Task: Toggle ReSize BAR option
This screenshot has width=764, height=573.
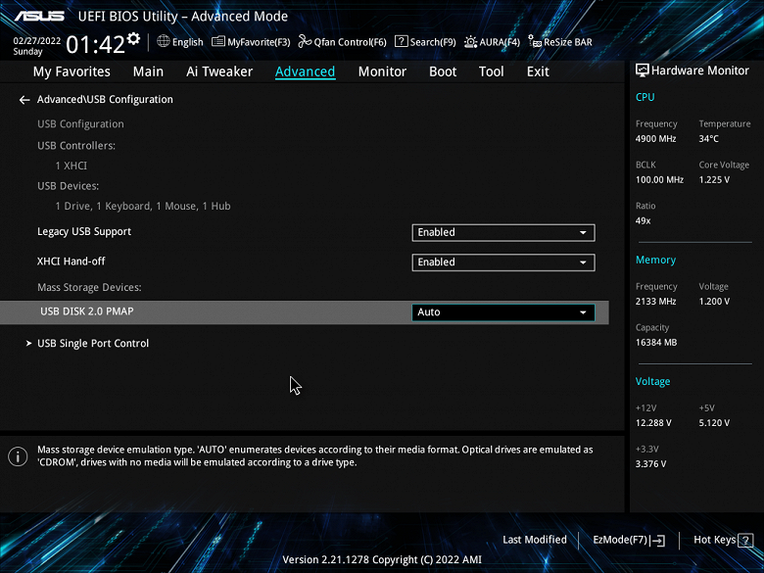Action: (x=560, y=42)
